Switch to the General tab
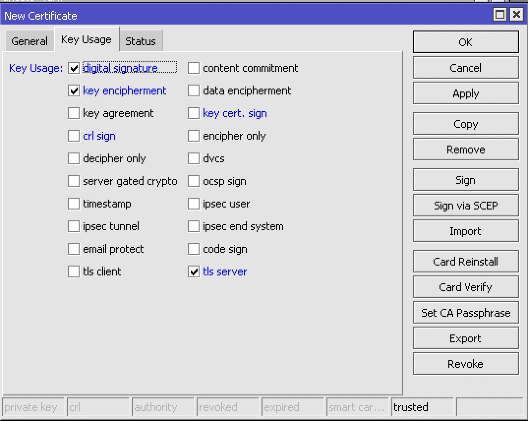 tap(29, 41)
